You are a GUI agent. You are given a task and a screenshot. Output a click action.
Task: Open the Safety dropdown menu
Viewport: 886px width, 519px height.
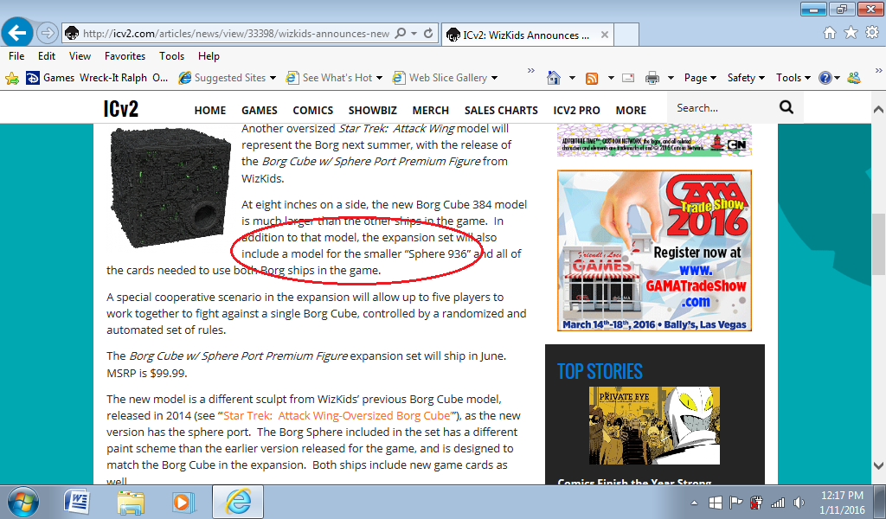point(746,78)
